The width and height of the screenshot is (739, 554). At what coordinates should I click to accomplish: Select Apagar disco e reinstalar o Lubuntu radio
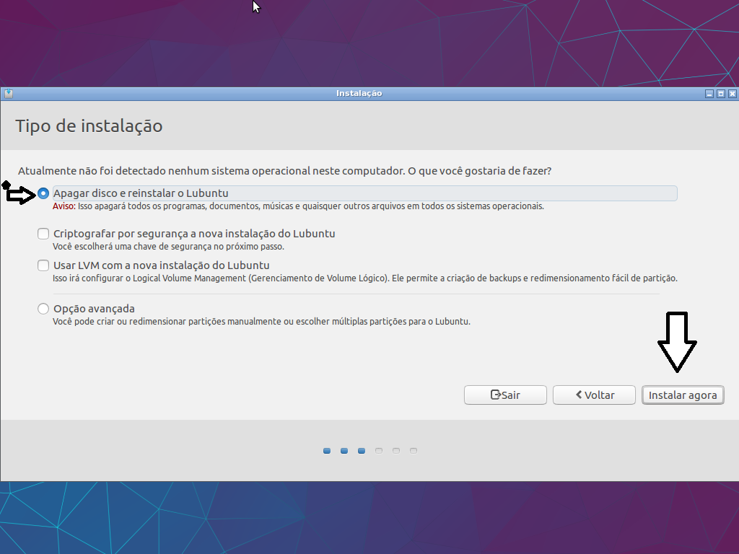(43, 193)
